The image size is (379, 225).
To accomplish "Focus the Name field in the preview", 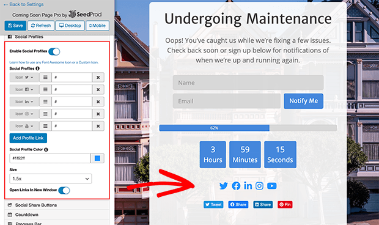I will pos(248,83).
